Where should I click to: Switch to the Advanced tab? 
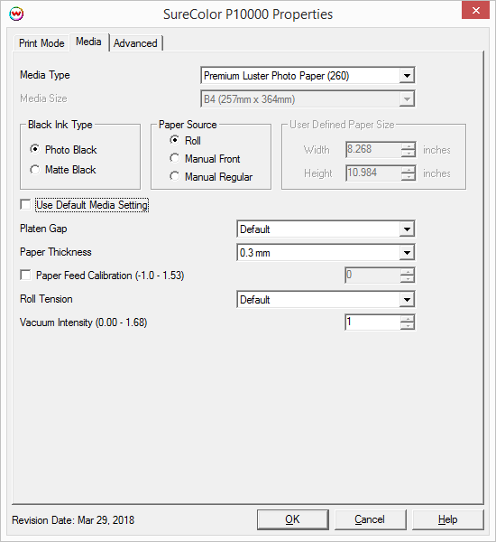pyautogui.click(x=135, y=43)
